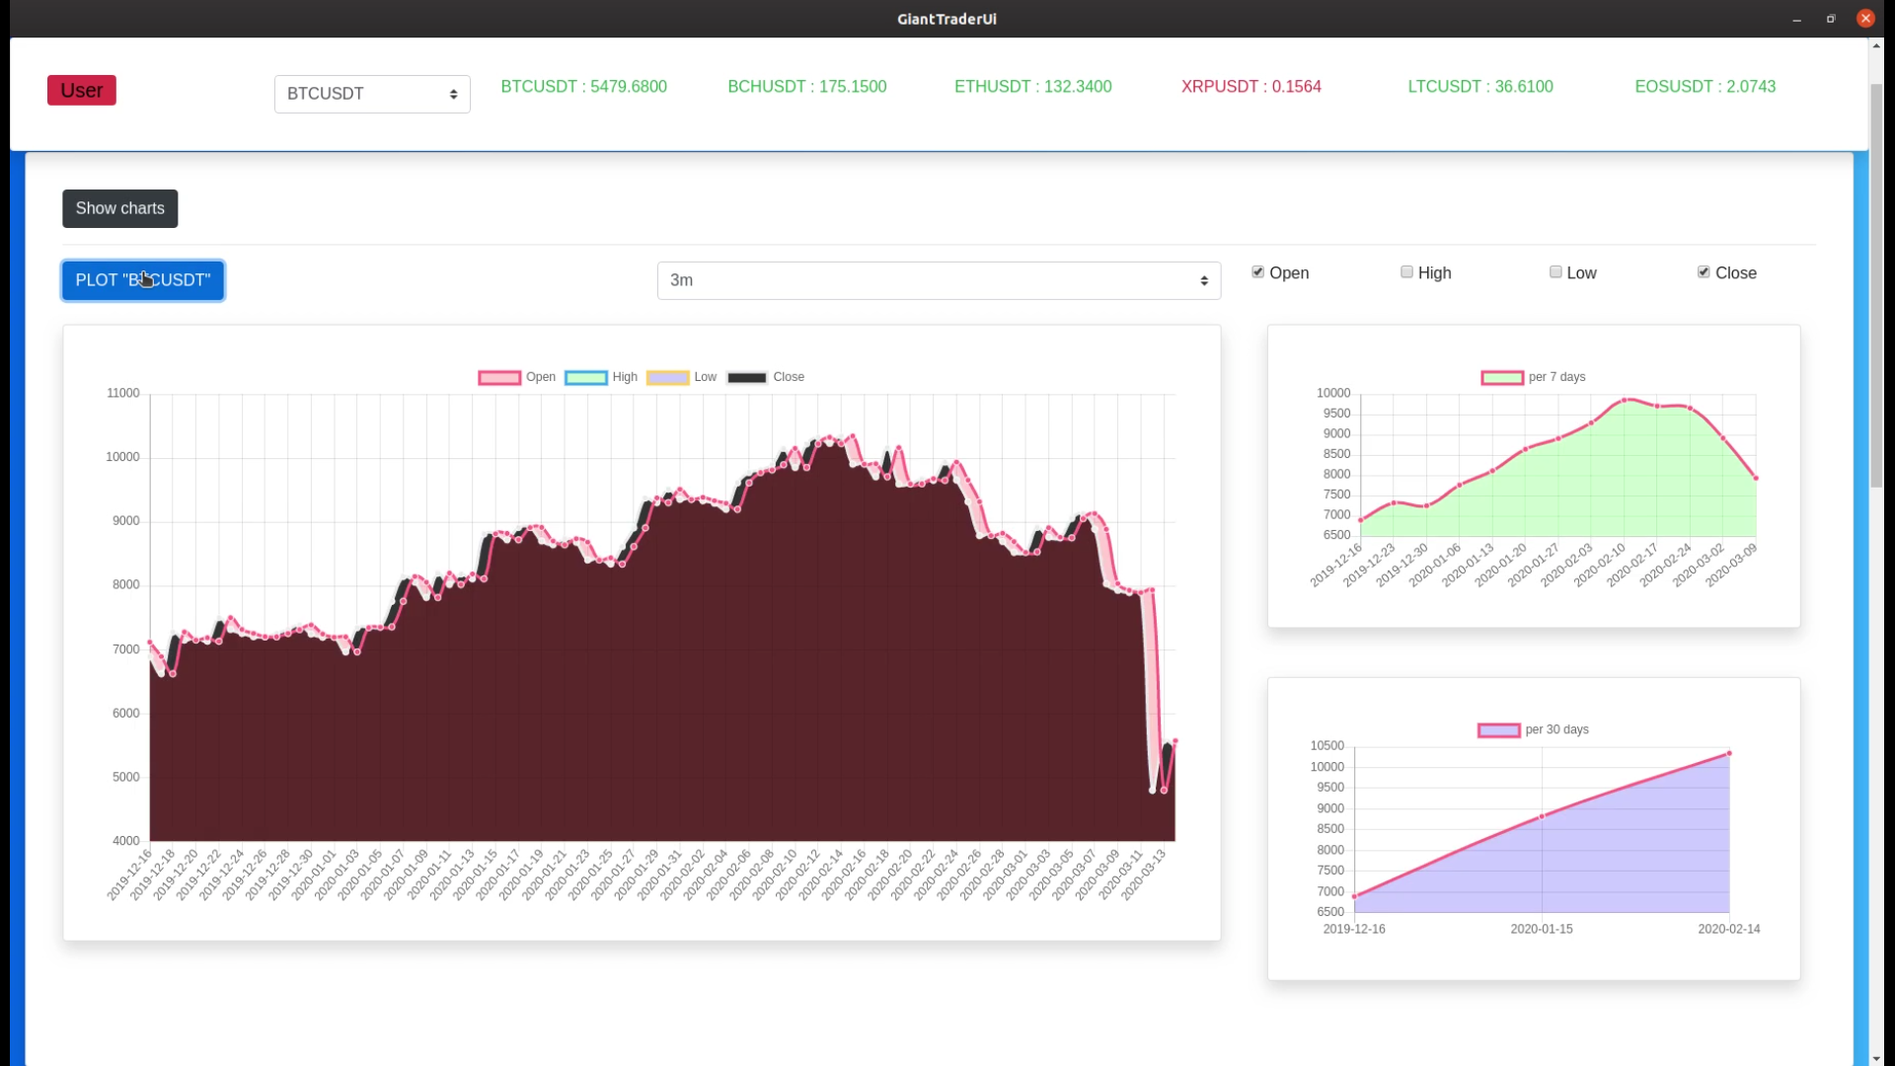This screenshot has width=1895, height=1066.
Task: Click the Show charts button
Action: [x=120, y=208]
